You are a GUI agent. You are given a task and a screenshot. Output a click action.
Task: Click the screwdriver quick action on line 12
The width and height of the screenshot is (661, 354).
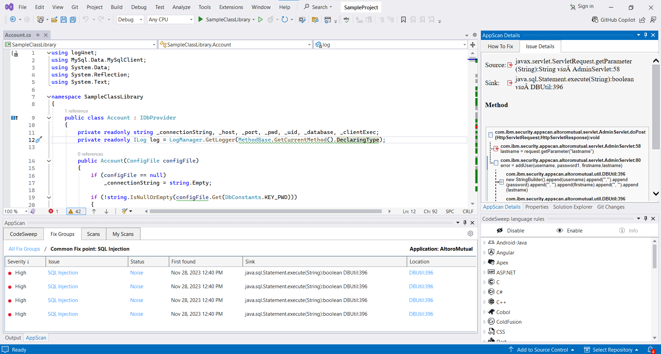tap(39, 139)
